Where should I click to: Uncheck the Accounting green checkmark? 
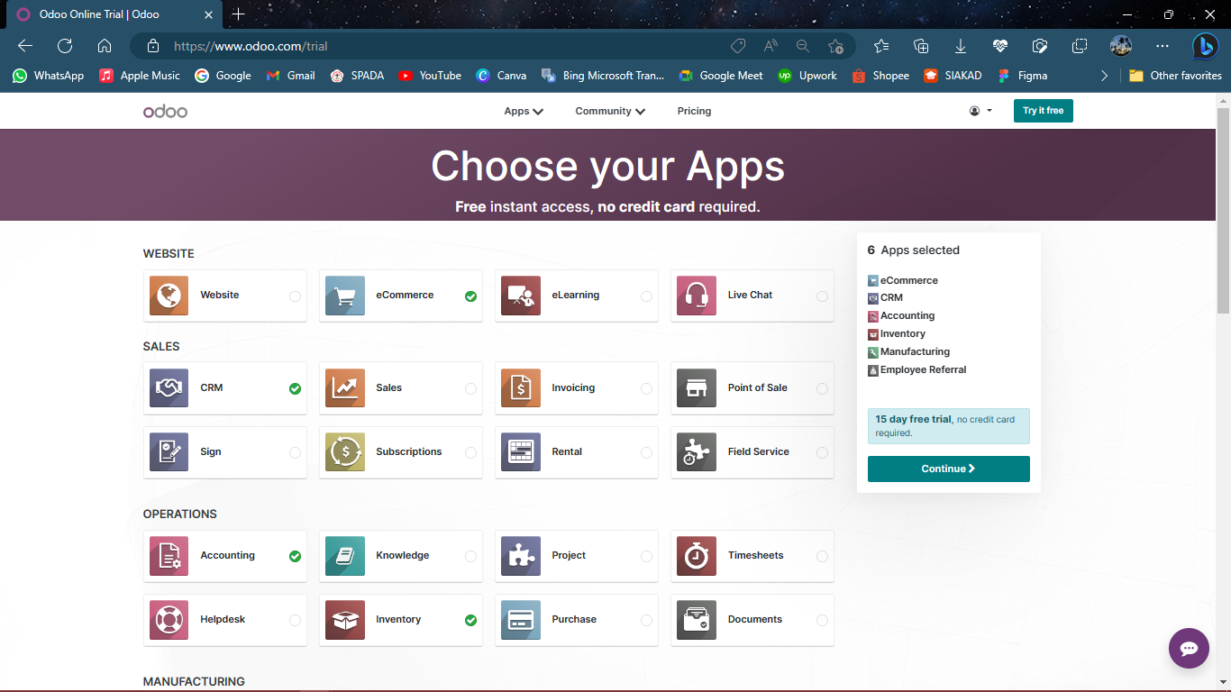click(295, 557)
